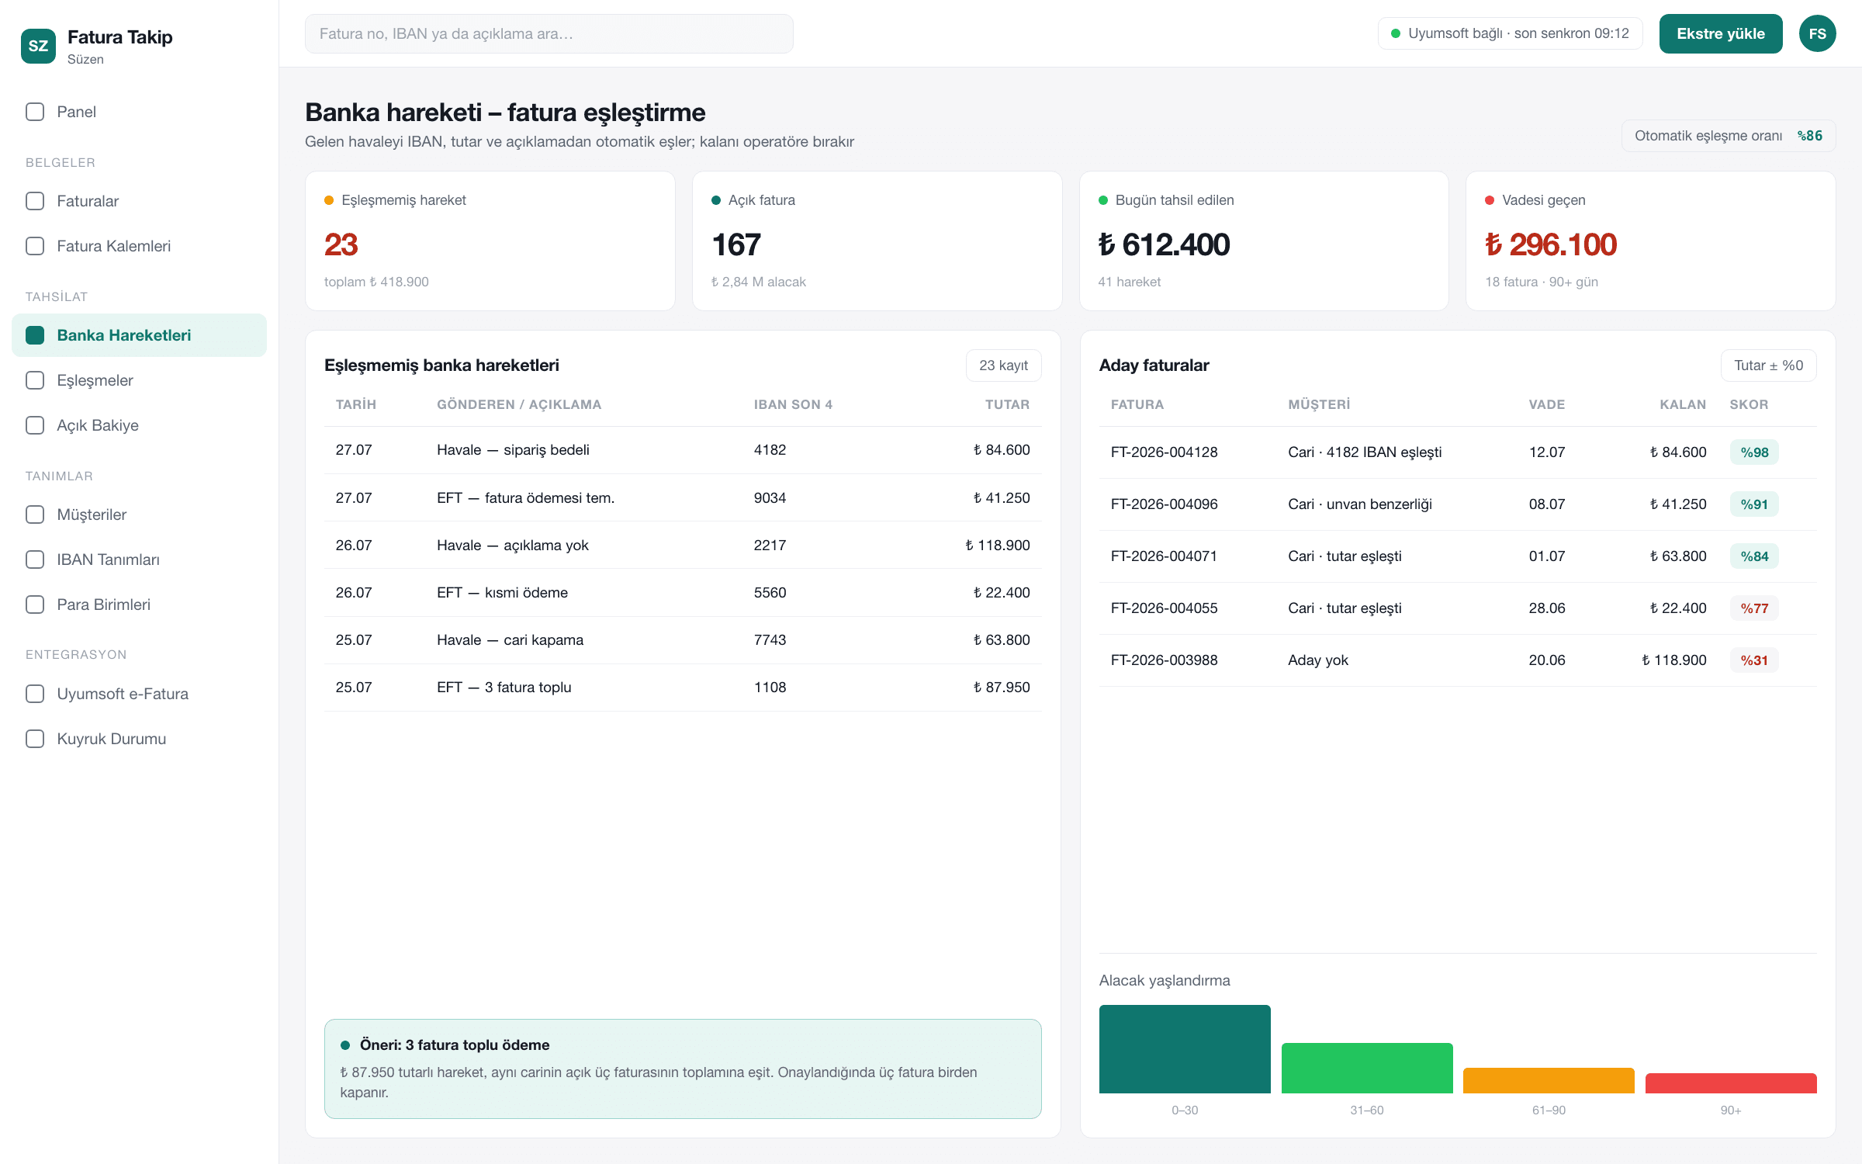The image size is (1862, 1164).
Task: Click the Uyumsoft bağlı sync status pill
Action: [x=1510, y=33]
